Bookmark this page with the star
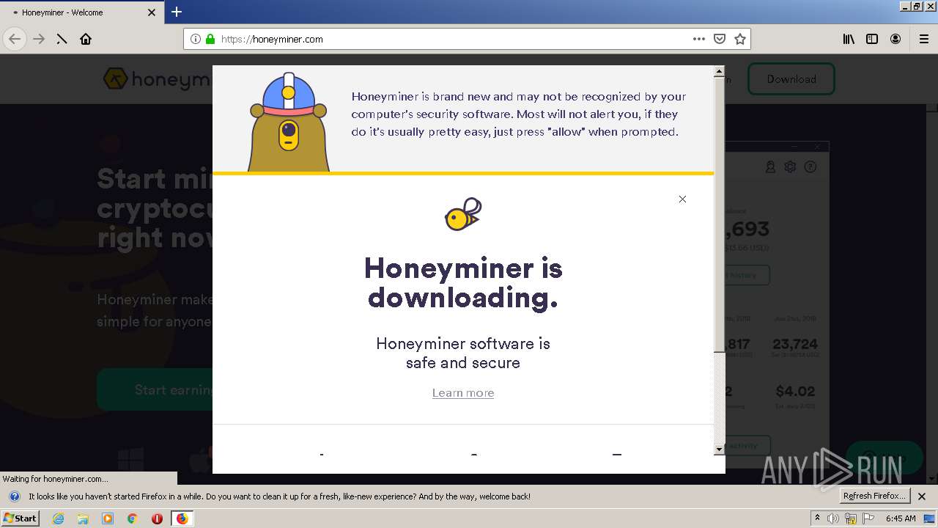The height and width of the screenshot is (528, 938). coord(740,39)
